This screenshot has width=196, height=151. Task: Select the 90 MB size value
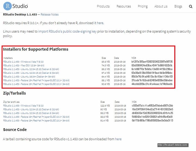pos(103,110)
